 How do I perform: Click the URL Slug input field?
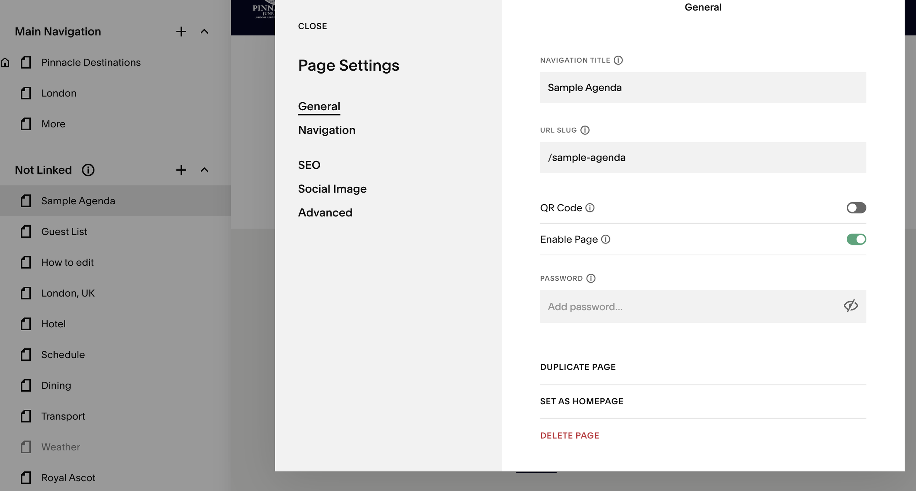pos(702,157)
